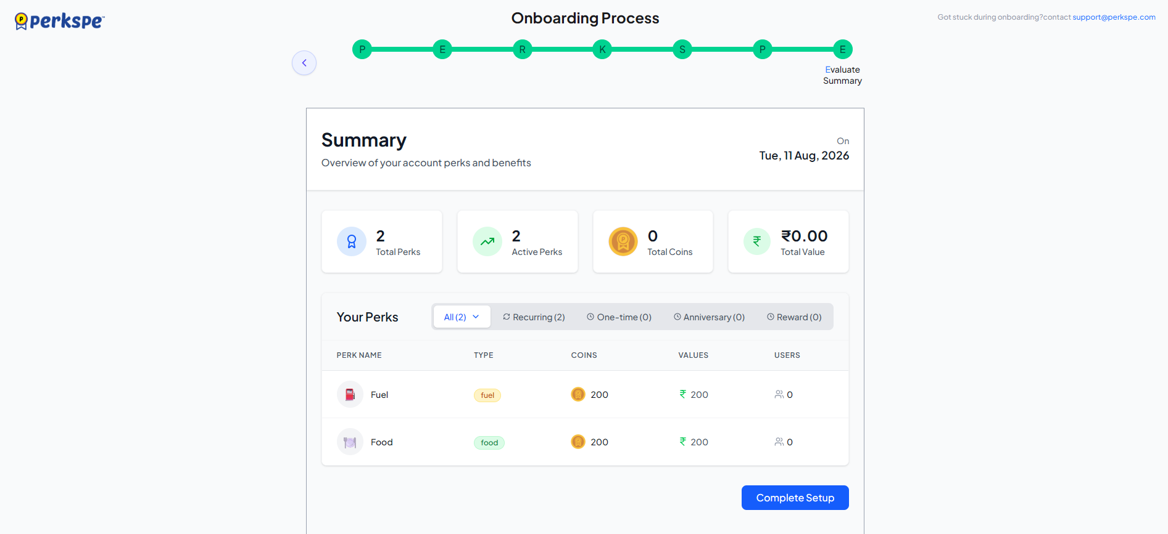Click the COINS column header
This screenshot has width=1168, height=534.
pyautogui.click(x=584, y=355)
